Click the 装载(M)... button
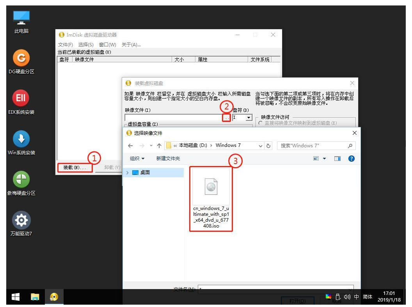 click(x=75, y=168)
